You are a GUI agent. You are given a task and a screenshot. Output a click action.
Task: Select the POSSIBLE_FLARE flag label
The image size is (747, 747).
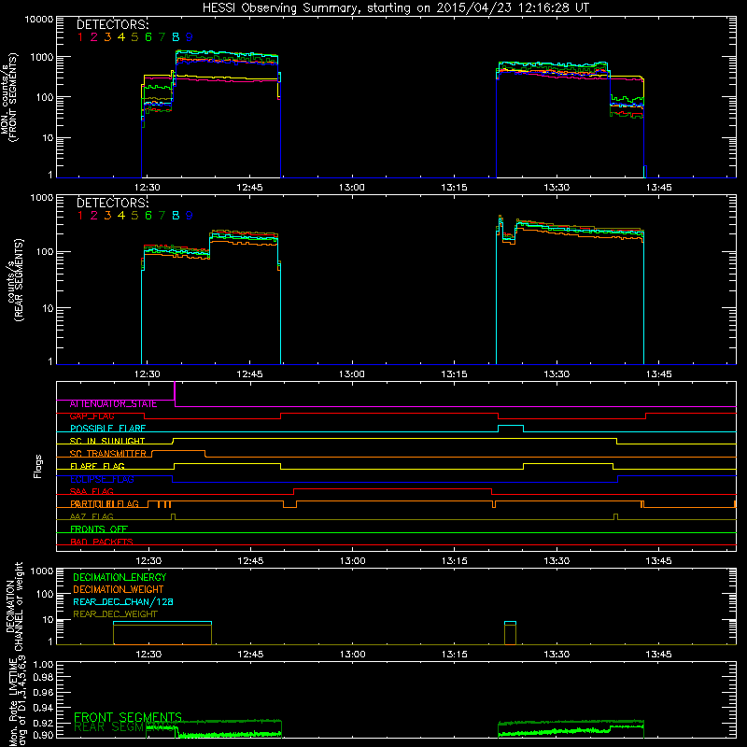(107, 429)
